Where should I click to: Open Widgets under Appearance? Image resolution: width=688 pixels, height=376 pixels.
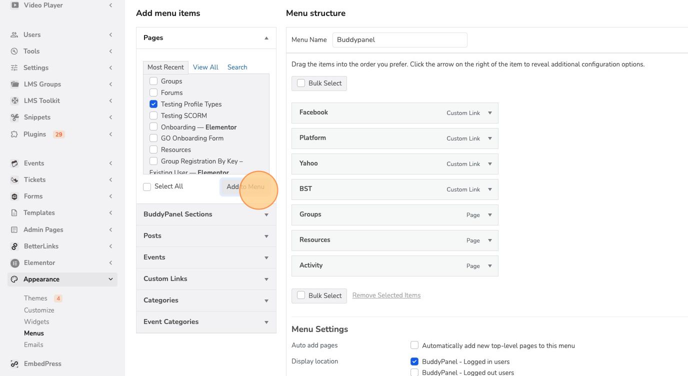[x=36, y=321]
